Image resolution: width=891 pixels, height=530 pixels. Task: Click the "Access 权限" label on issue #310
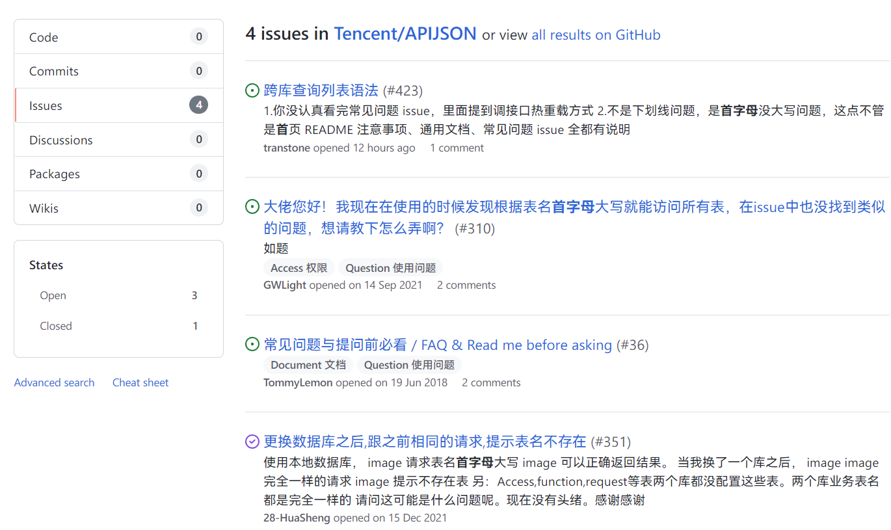(299, 267)
